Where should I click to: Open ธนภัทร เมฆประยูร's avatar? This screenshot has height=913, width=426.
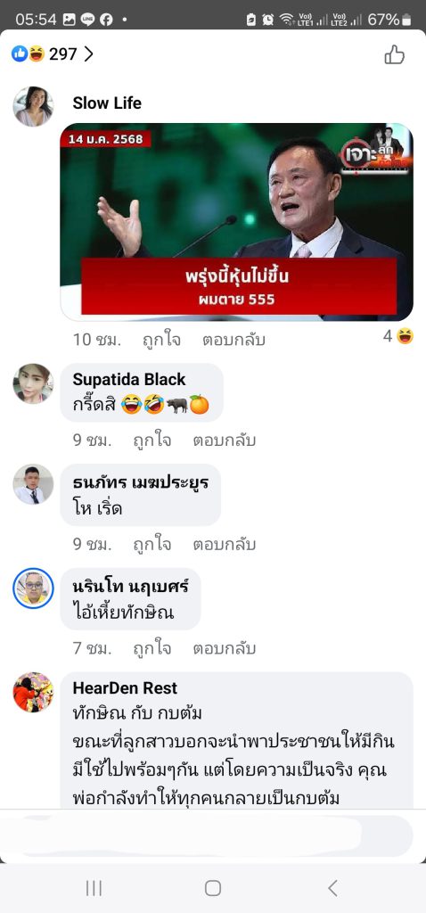coord(33,484)
